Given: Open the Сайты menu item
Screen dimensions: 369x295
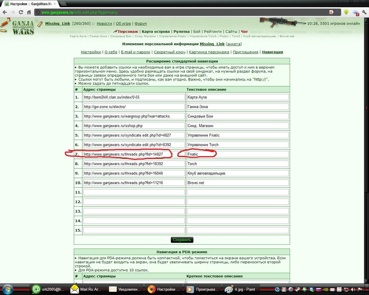Looking at the screenshot, I should [231, 32].
